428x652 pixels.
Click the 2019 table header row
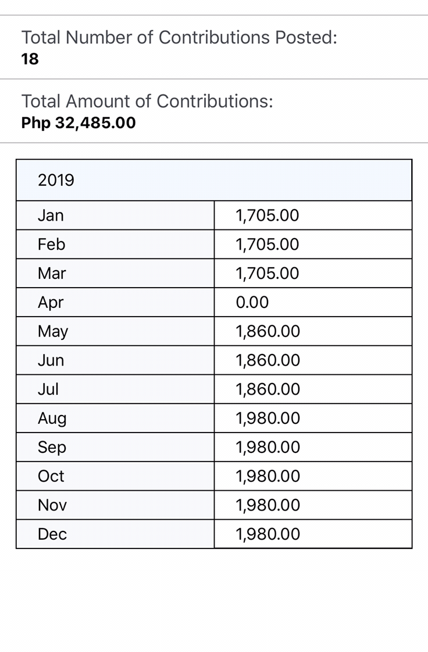pyautogui.click(x=214, y=180)
